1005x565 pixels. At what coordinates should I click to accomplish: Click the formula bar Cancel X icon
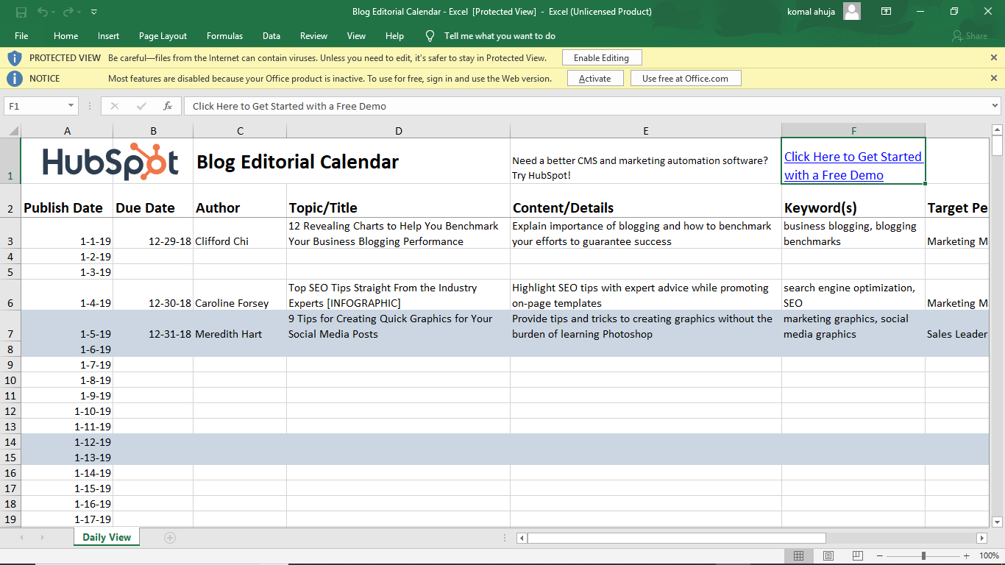click(x=114, y=106)
